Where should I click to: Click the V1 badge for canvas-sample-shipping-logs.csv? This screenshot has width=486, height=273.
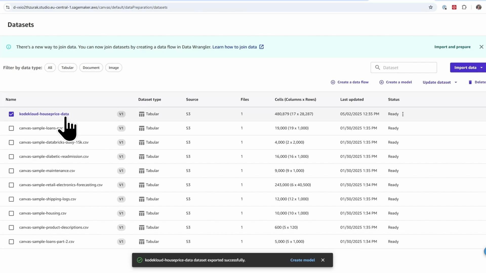pyautogui.click(x=121, y=199)
